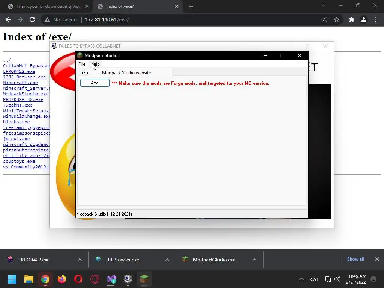384x288 pixels.
Task: Click the CAT input language indicator
Action: tap(314, 279)
